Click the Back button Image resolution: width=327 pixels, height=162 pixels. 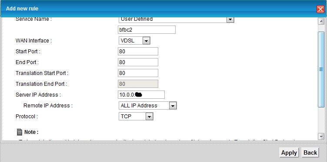[x=310, y=152]
